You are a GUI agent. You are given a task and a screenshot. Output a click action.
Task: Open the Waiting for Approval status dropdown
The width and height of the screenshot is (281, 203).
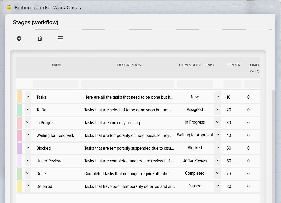pos(218,135)
